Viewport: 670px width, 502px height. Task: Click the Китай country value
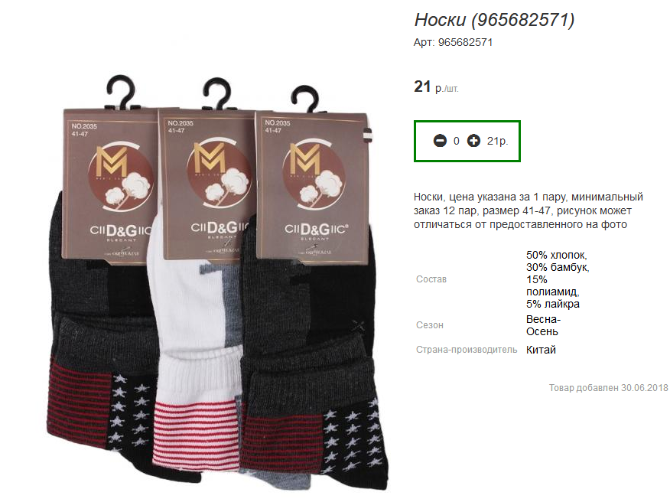(541, 350)
